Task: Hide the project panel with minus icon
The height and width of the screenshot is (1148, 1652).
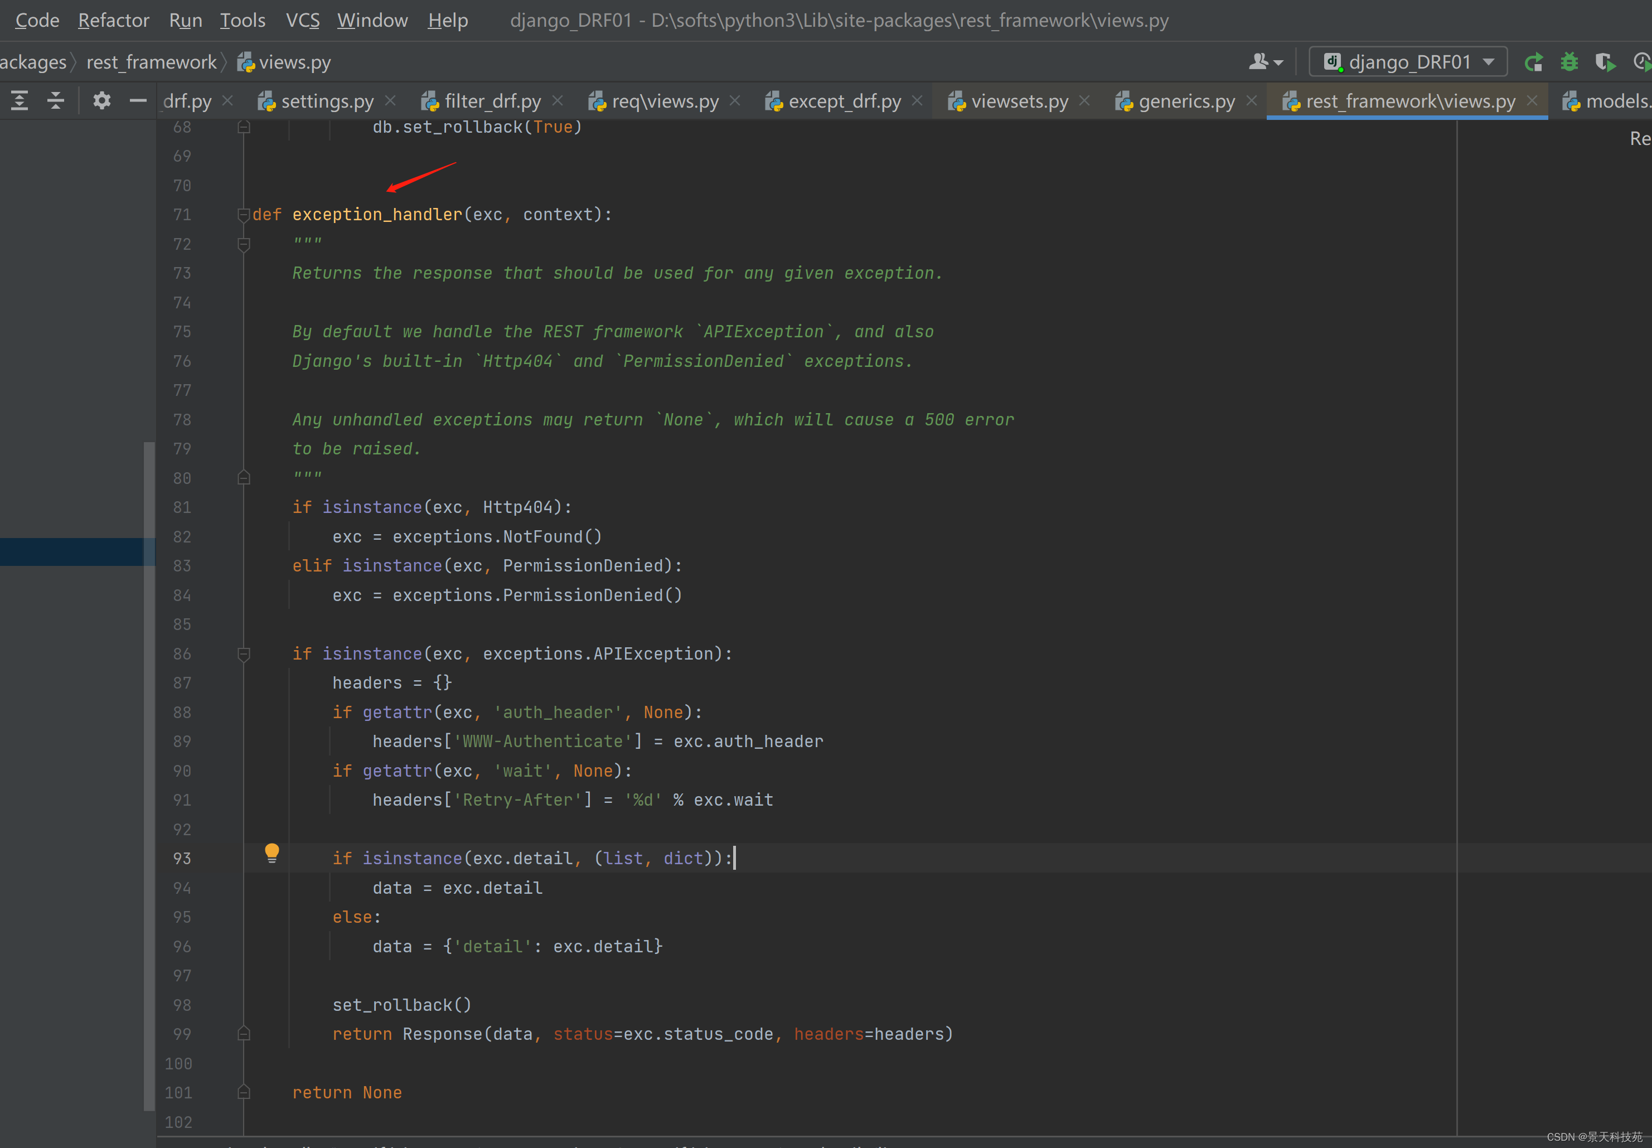Action: point(138,101)
